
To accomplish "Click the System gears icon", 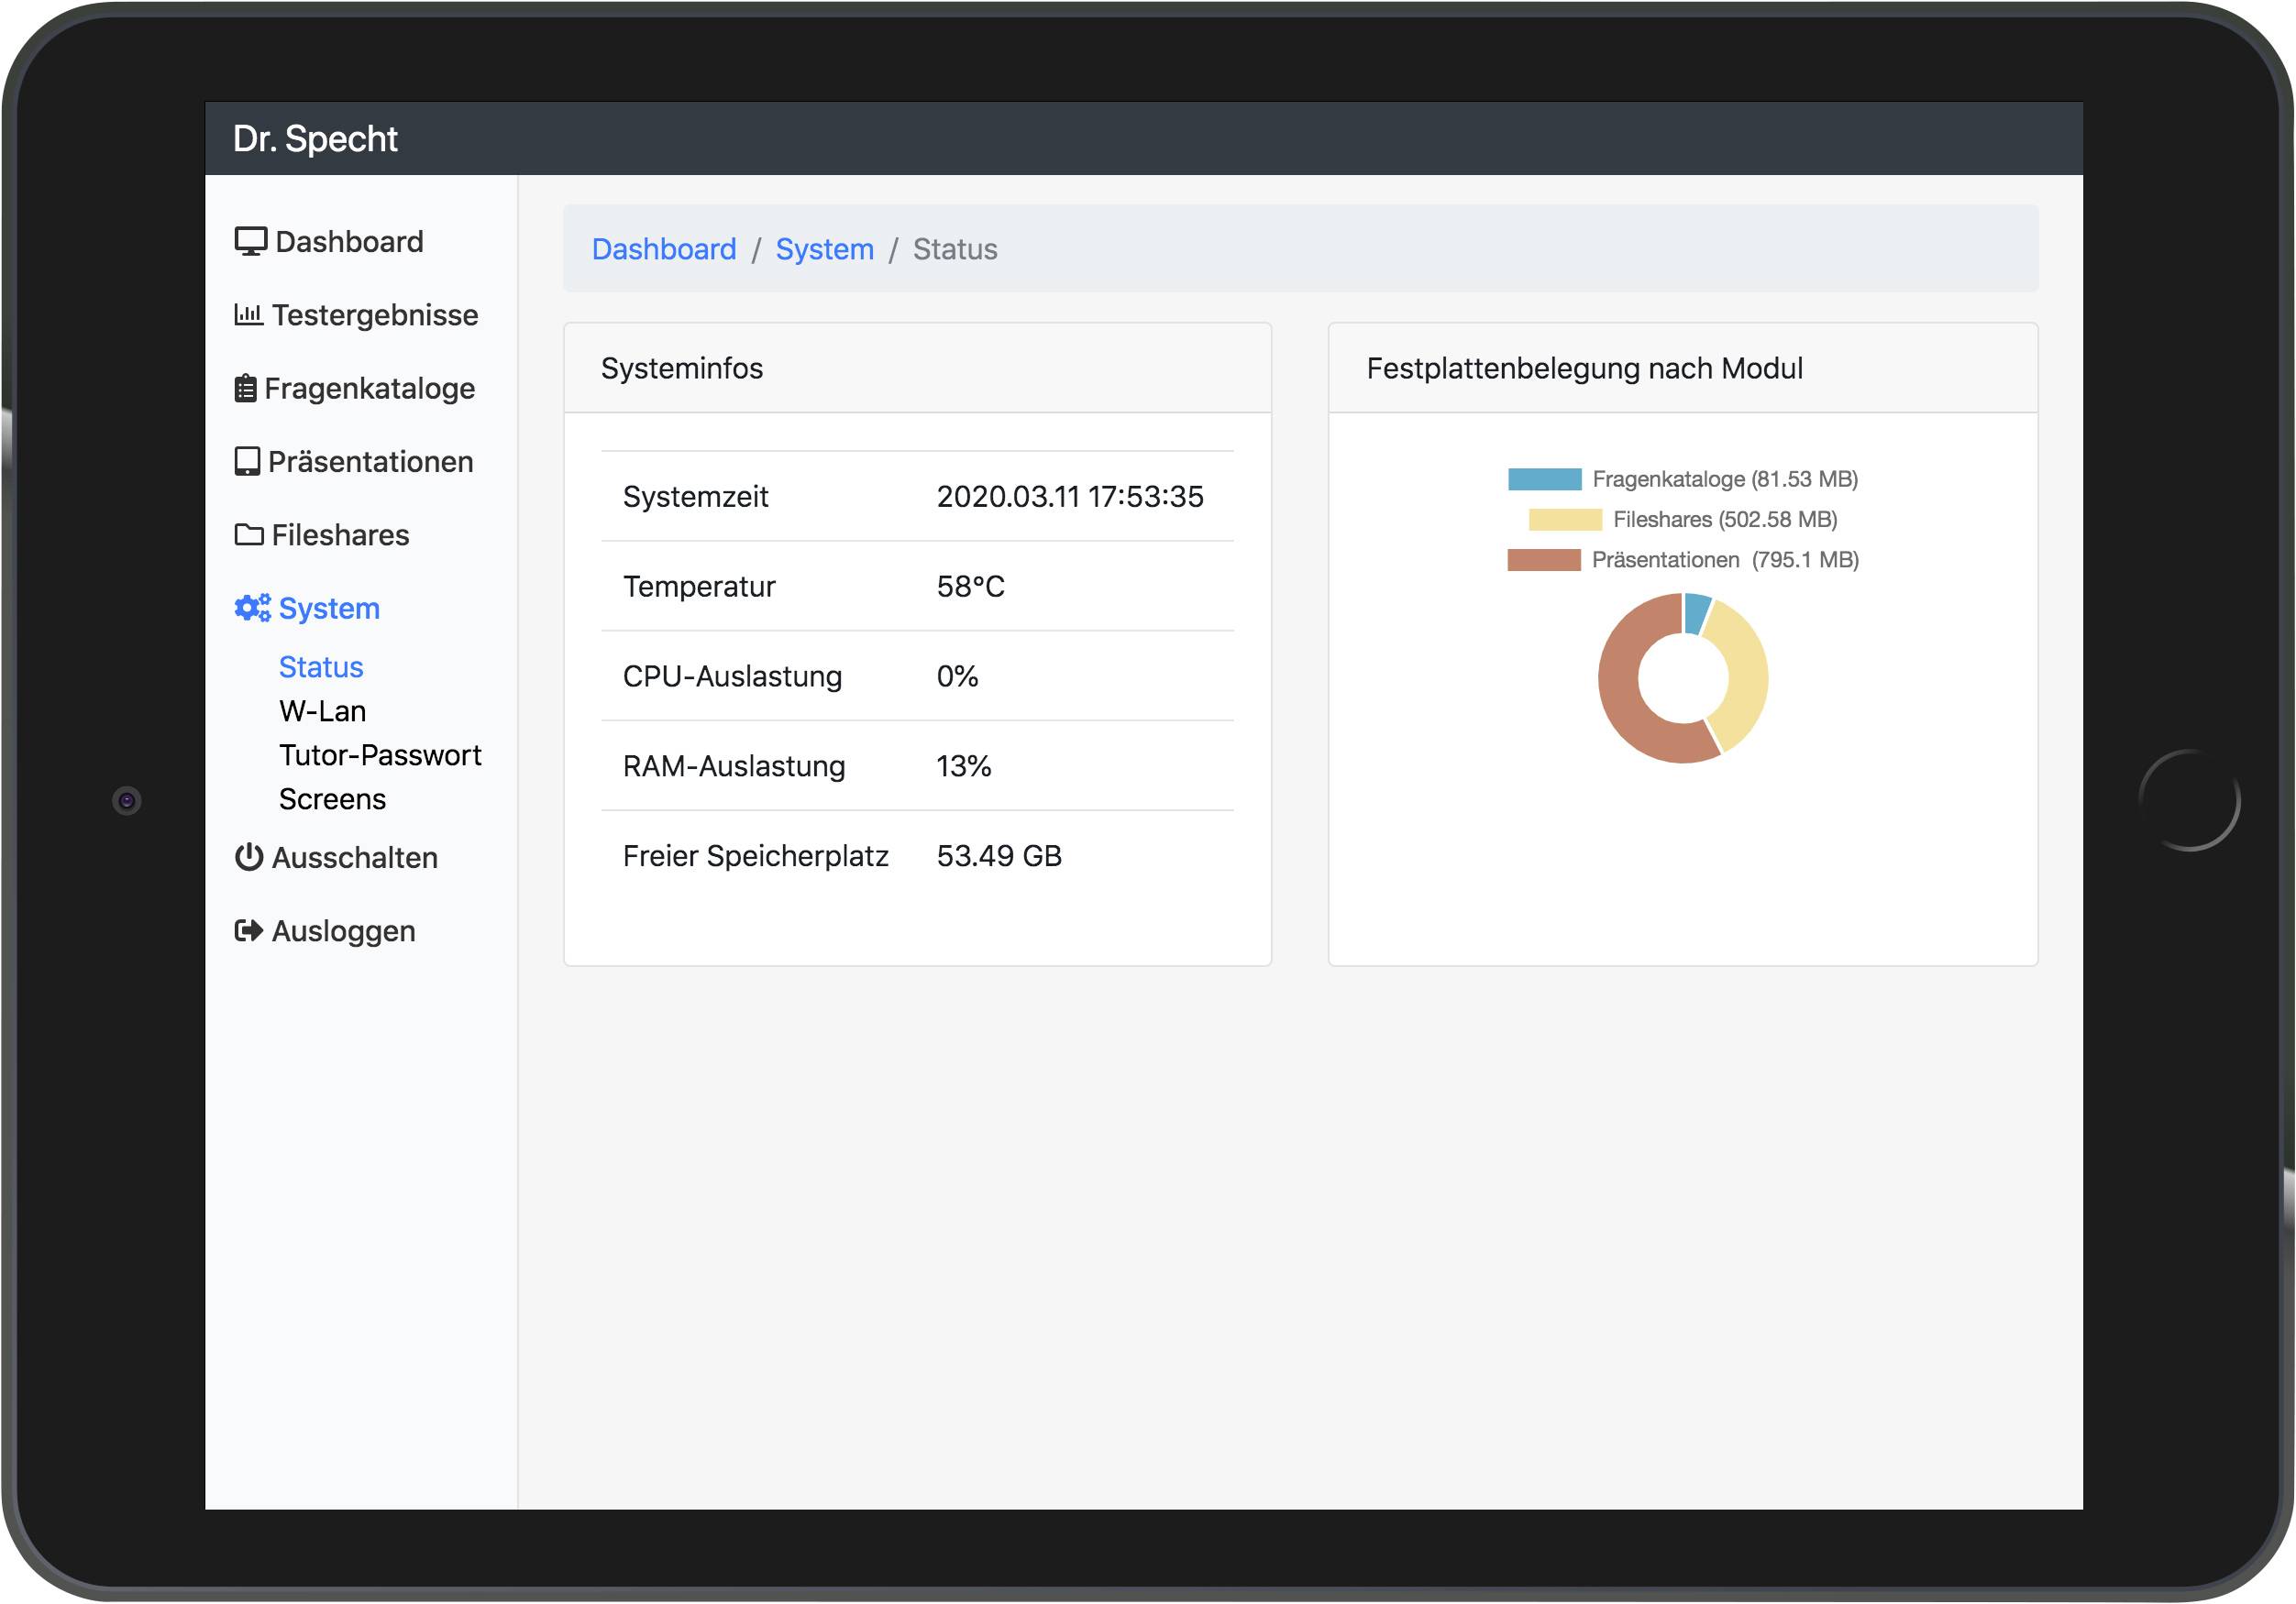I will coord(252,608).
